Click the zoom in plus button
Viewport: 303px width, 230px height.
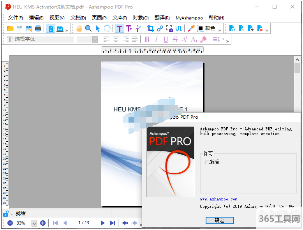(x=43, y=223)
